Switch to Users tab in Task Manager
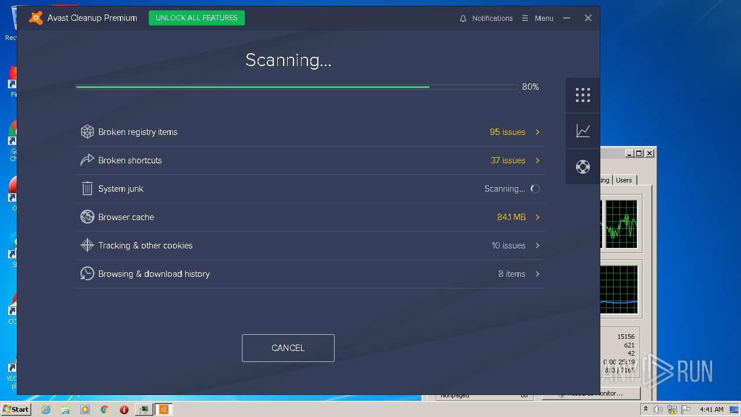741x417 pixels. (x=624, y=180)
